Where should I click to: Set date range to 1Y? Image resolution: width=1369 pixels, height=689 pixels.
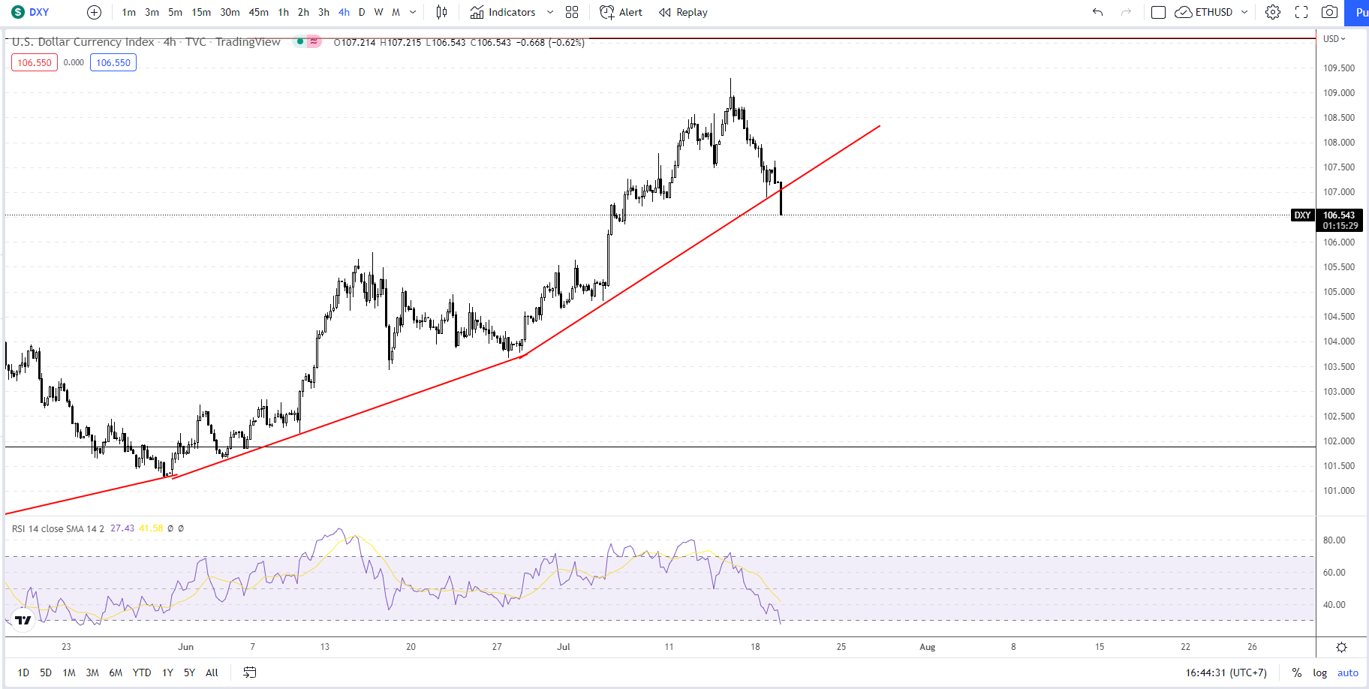[167, 672]
